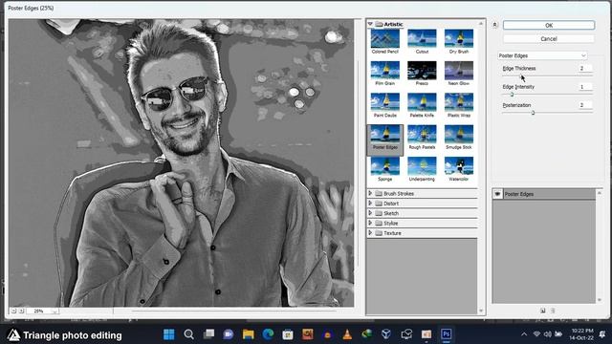Open Wi-Fi network settings in system tray
Viewport: 612px width, 344px height.
pyautogui.click(x=537, y=334)
